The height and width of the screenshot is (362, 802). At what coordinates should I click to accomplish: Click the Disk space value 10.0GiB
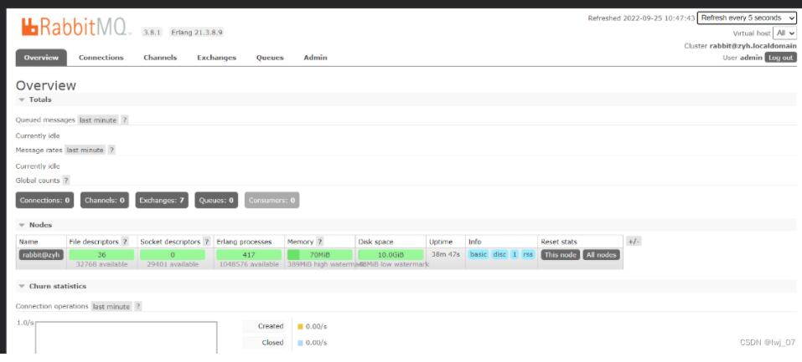[391, 254]
